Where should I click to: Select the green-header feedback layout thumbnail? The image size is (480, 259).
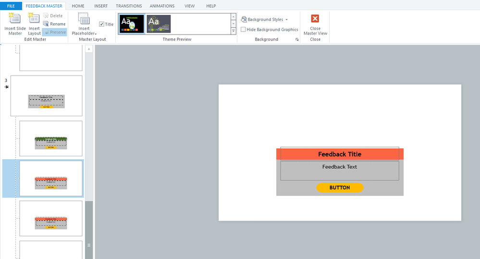coord(51,138)
